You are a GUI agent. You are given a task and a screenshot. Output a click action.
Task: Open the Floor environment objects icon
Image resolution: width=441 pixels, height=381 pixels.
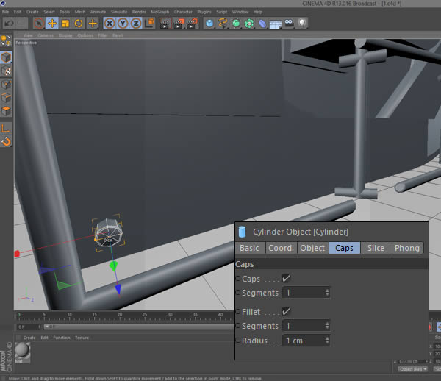(x=276, y=24)
